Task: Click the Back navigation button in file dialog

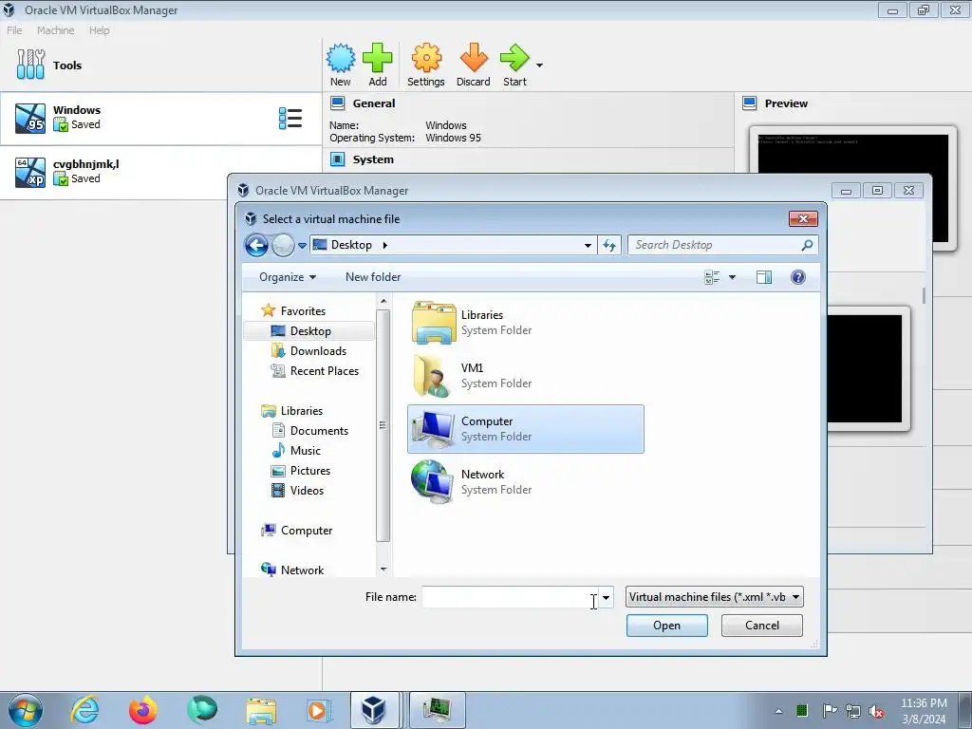Action: pyautogui.click(x=256, y=246)
